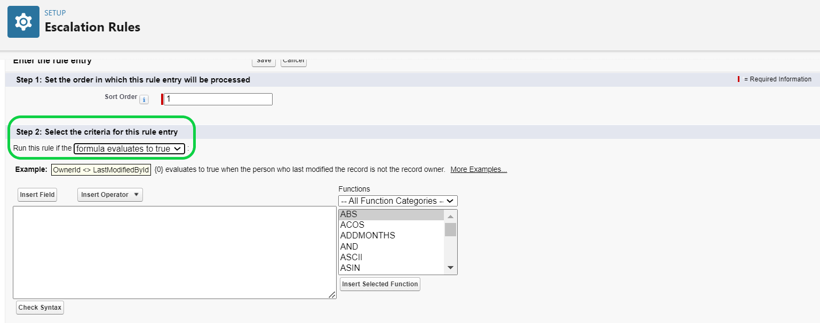Click the Setup gear icon
Viewport: 820px width, 323px height.
[23, 21]
